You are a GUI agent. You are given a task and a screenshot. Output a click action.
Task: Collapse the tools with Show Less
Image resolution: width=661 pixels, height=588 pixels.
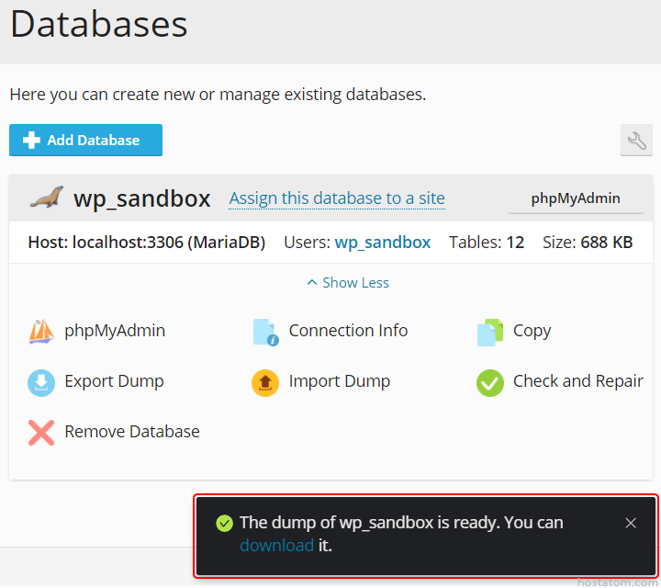348,283
